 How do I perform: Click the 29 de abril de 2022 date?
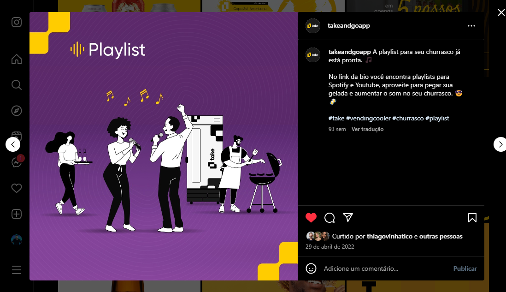pyautogui.click(x=330, y=246)
